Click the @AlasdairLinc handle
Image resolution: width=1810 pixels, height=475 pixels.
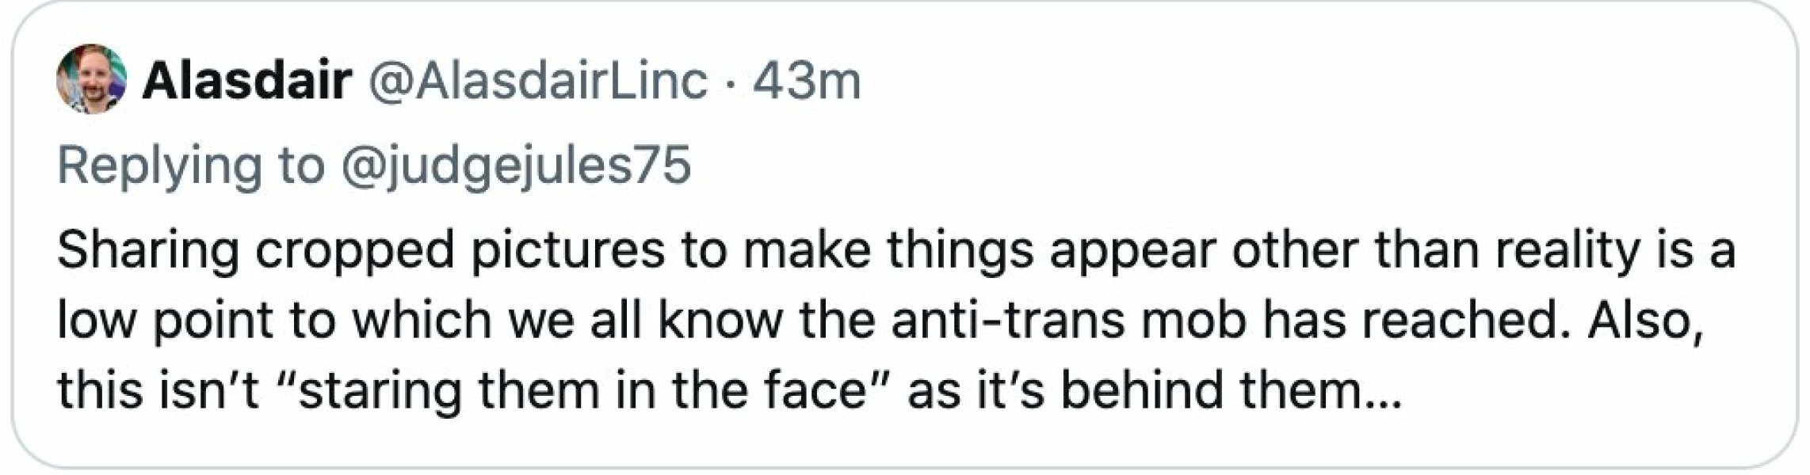pos(535,81)
